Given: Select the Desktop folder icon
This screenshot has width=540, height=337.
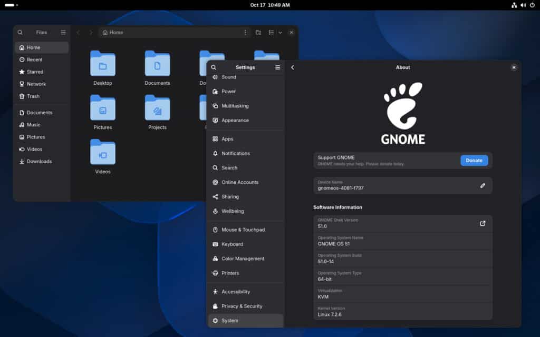Looking at the screenshot, I should tap(103, 64).
